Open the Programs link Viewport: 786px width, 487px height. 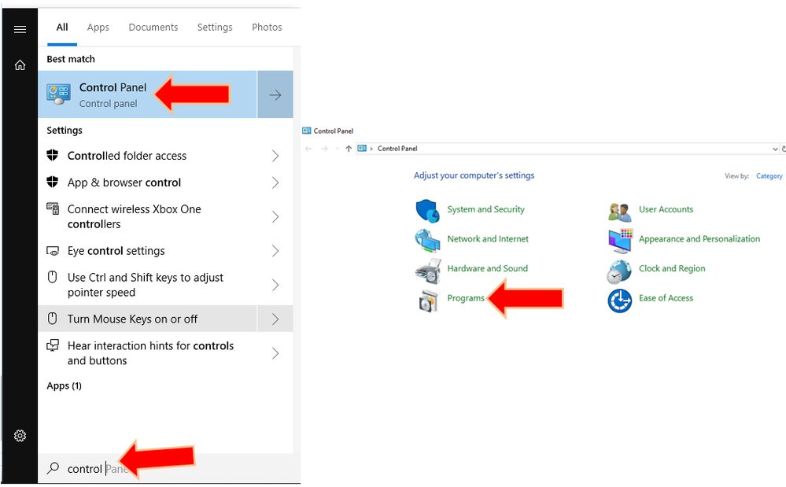coord(466,298)
